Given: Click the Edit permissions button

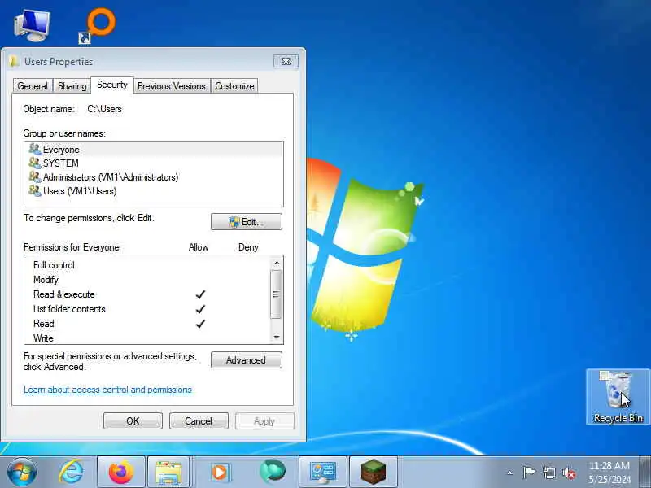Looking at the screenshot, I should (247, 221).
